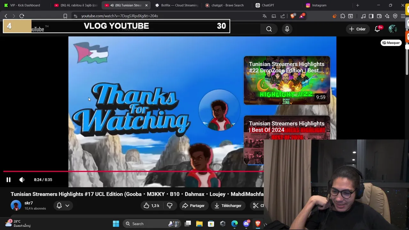409x230 pixels.
Task: Expand the subscription options chevron
Action: tap(67, 206)
